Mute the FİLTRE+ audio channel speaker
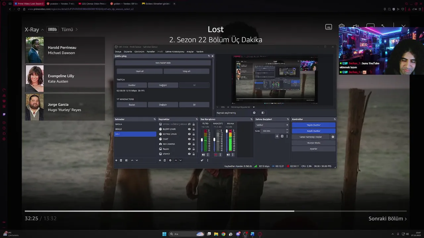 pos(203,155)
